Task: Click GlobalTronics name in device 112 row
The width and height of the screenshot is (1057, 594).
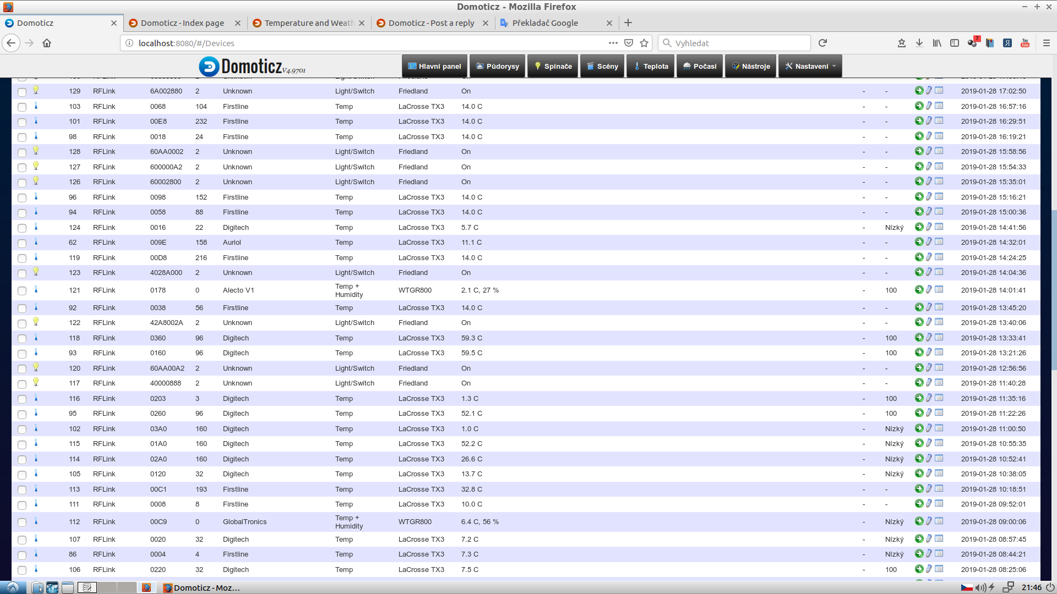Action: [244, 521]
